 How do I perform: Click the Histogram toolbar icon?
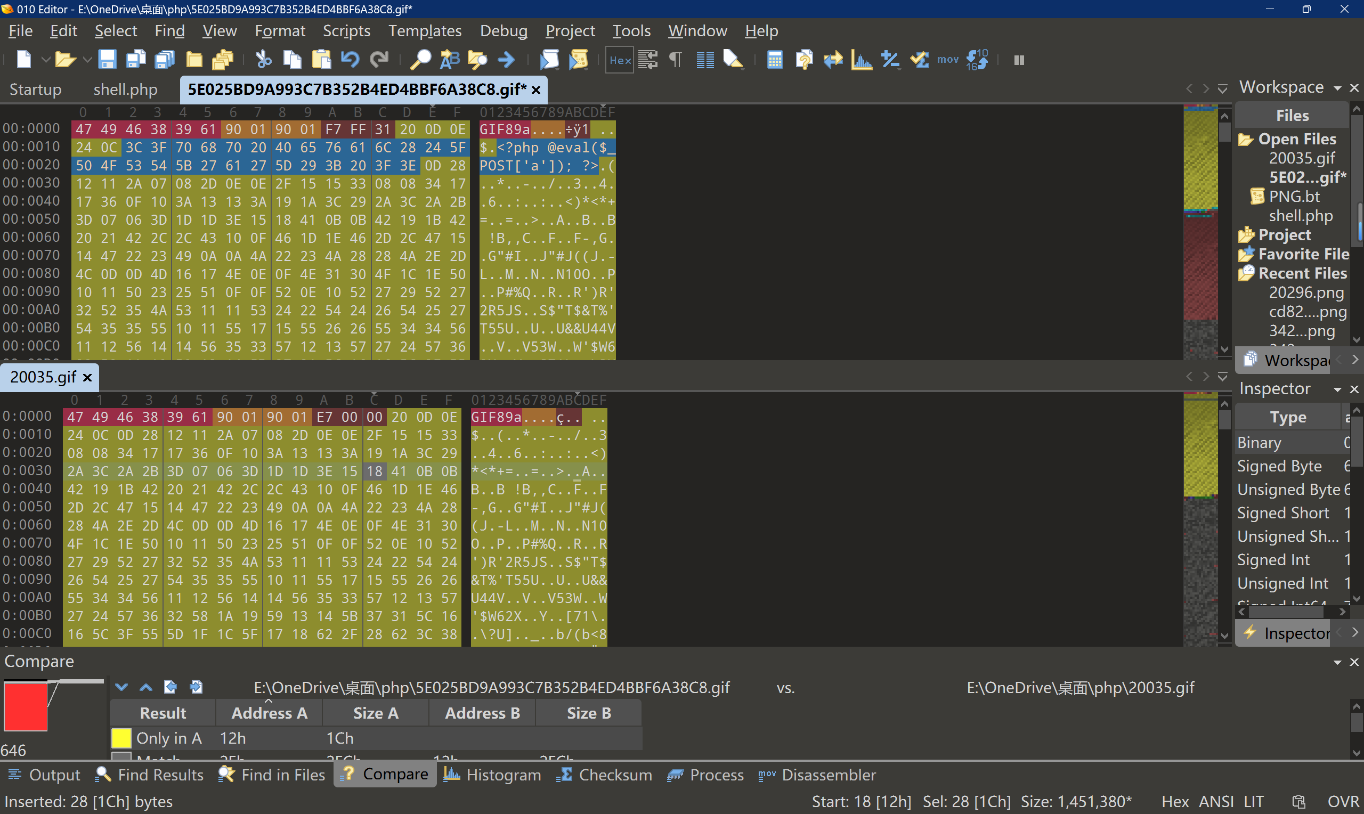[862, 59]
